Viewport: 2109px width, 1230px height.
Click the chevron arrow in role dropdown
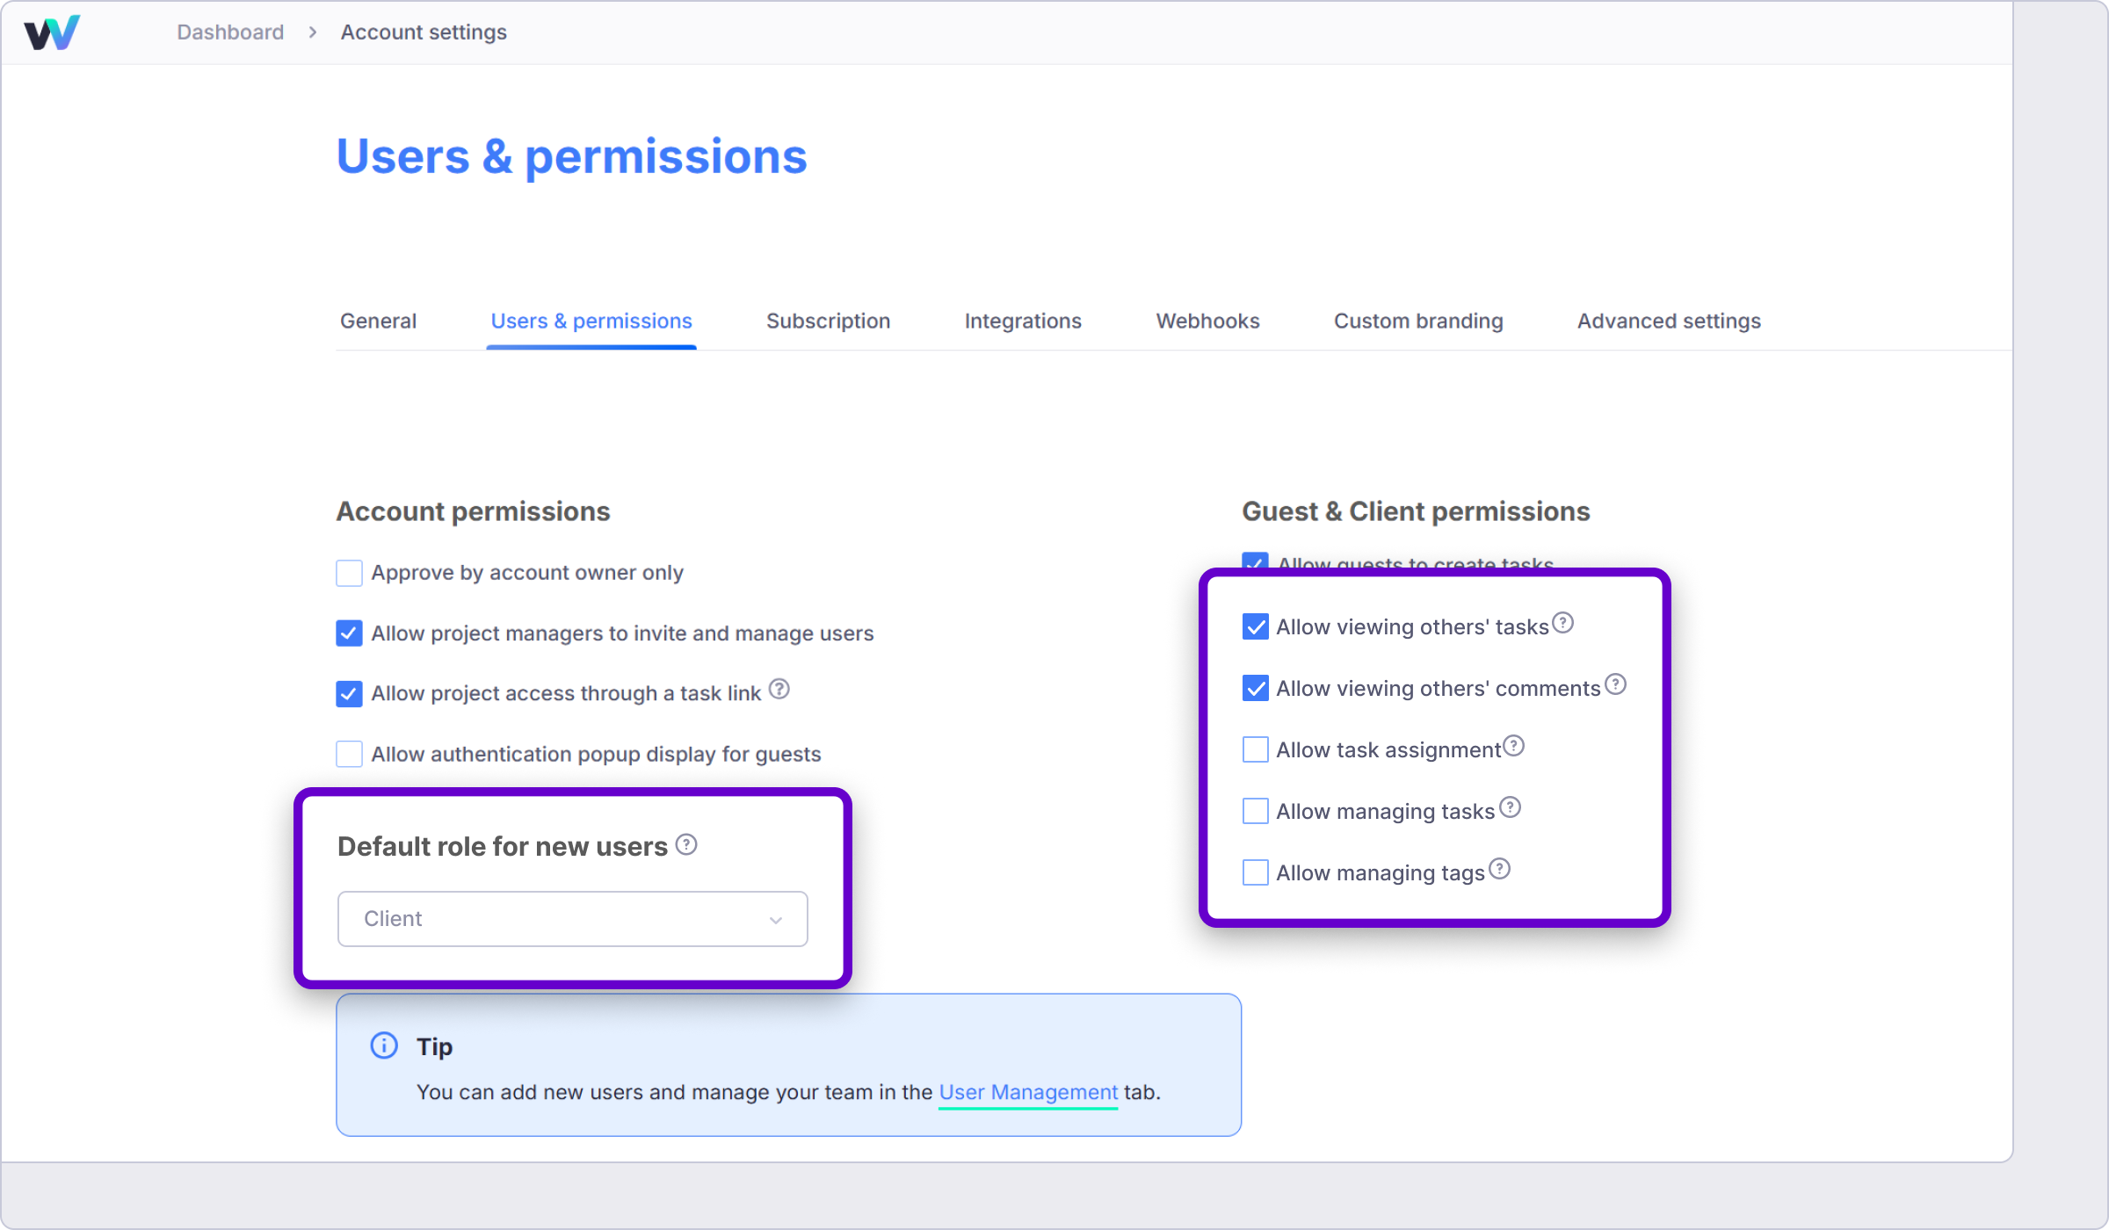[775, 920]
